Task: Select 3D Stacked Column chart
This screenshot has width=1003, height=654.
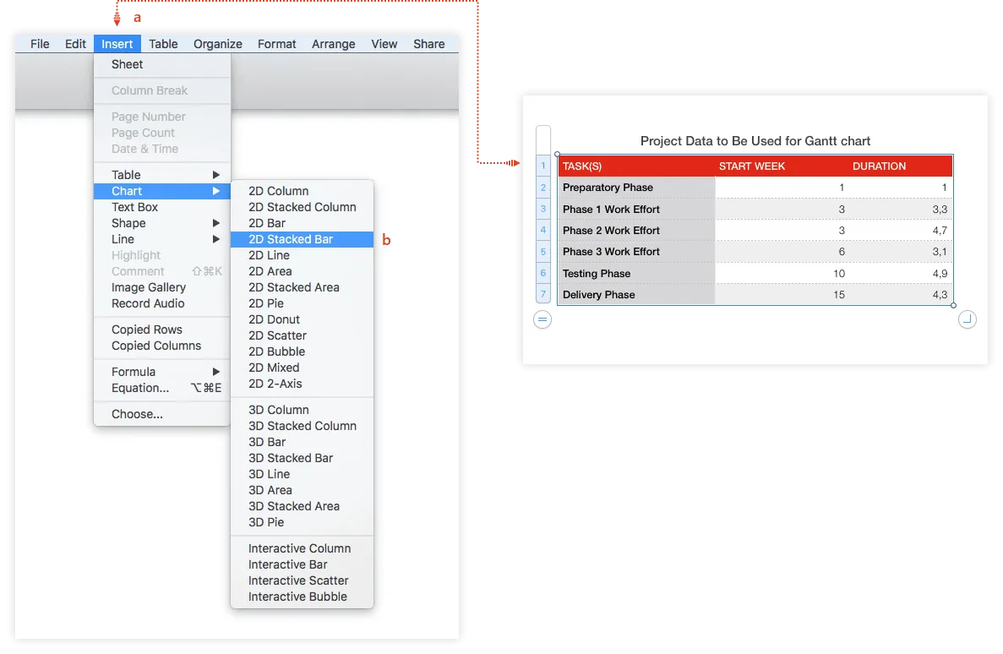Action: 302,426
